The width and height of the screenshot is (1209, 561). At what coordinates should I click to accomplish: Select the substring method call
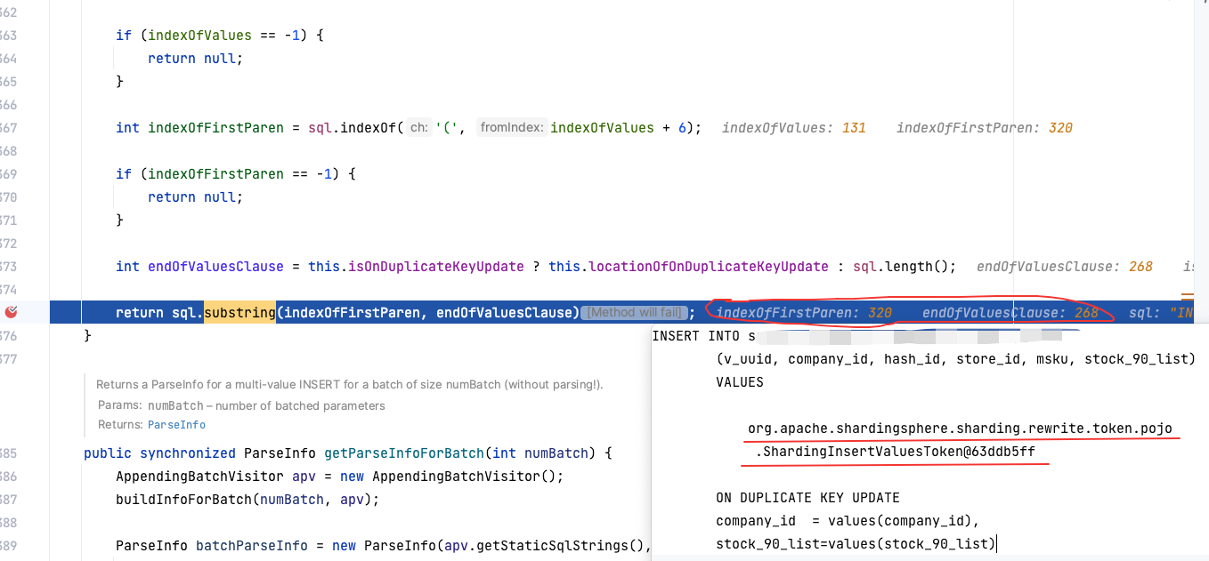click(x=239, y=313)
